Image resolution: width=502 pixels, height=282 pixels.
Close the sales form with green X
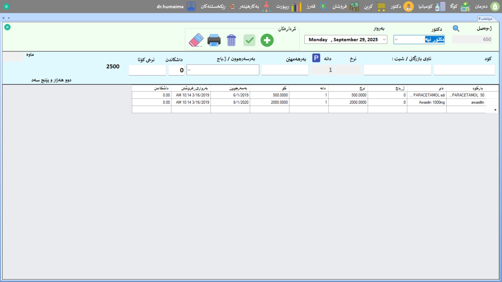point(7,27)
